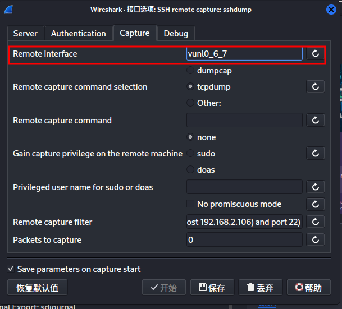
Task: Select the Other: capture command option
Action: click(x=190, y=103)
